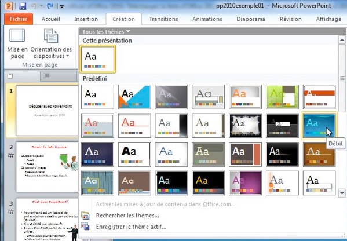Apply the dark brown theme with salmon side bar
Viewport: 347px width, 241px height.
click(x=245, y=154)
